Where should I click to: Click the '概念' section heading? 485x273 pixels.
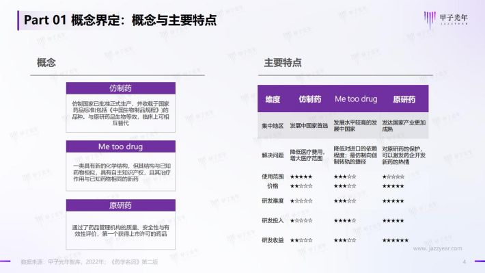[46, 62]
